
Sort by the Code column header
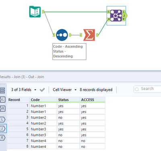(43, 100)
